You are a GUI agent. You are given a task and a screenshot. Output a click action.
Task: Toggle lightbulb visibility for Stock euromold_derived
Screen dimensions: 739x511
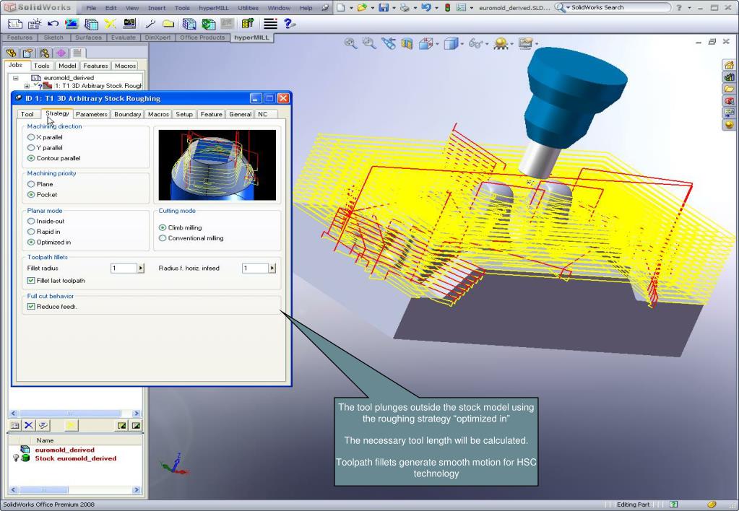[15, 458]
